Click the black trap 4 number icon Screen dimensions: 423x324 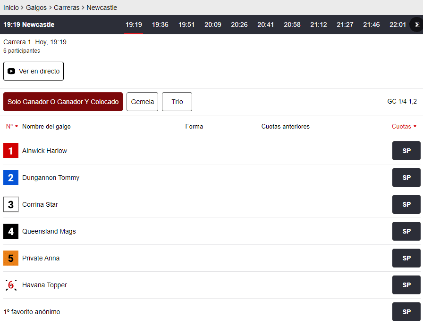(11, 231)
